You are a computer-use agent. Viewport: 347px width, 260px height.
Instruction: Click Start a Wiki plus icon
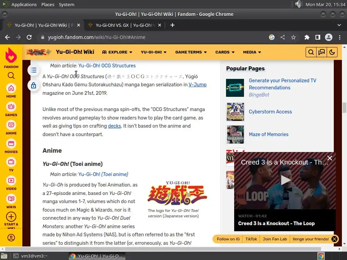[11, 217]
